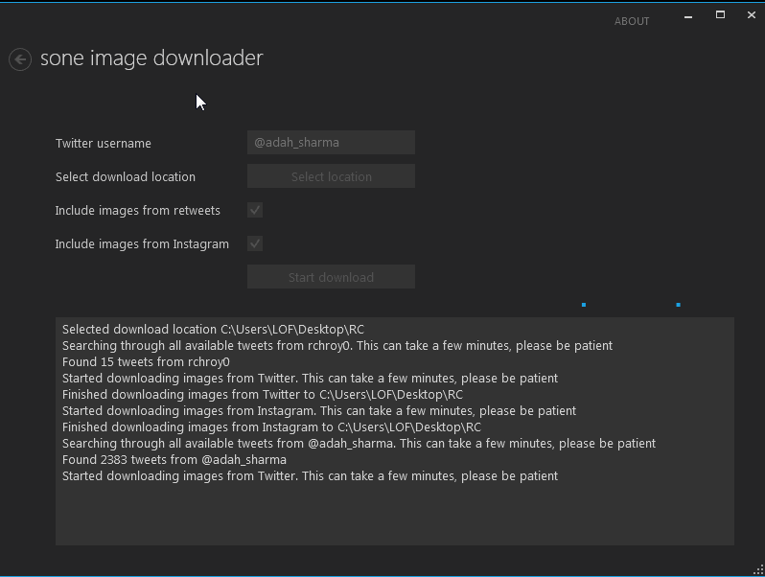
Task: Close the sone image downloader window
Action: coord(752,15)
